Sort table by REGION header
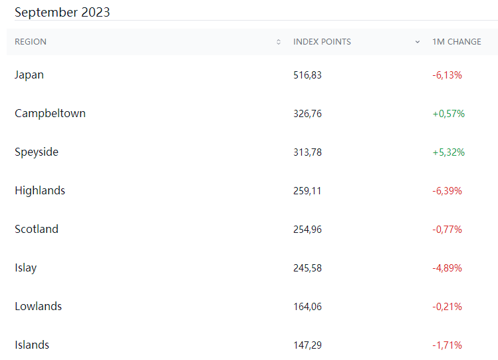 click(31, 42)
